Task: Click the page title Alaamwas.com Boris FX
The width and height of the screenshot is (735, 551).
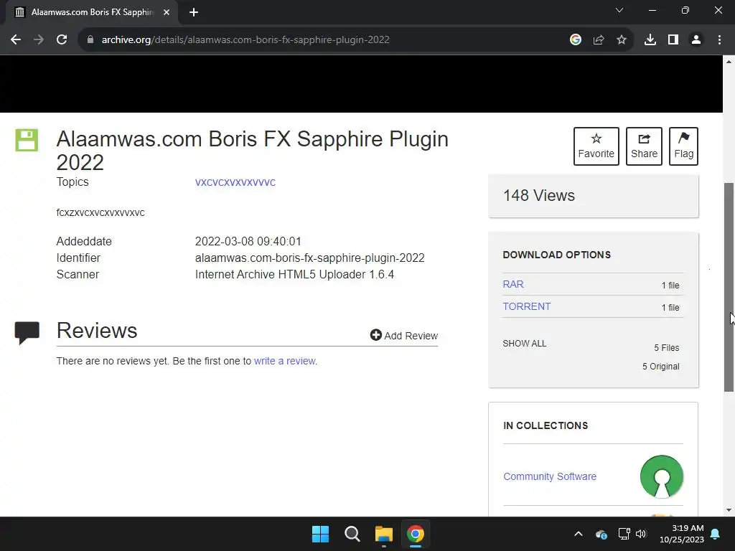Action: pos(252,151)
